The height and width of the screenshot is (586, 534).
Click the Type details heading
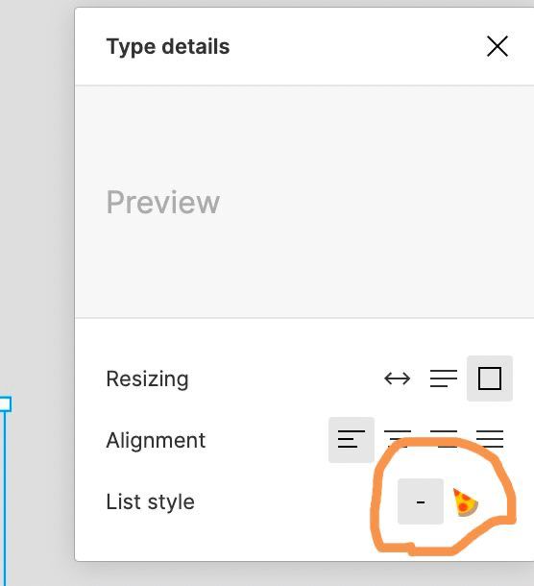168,47
